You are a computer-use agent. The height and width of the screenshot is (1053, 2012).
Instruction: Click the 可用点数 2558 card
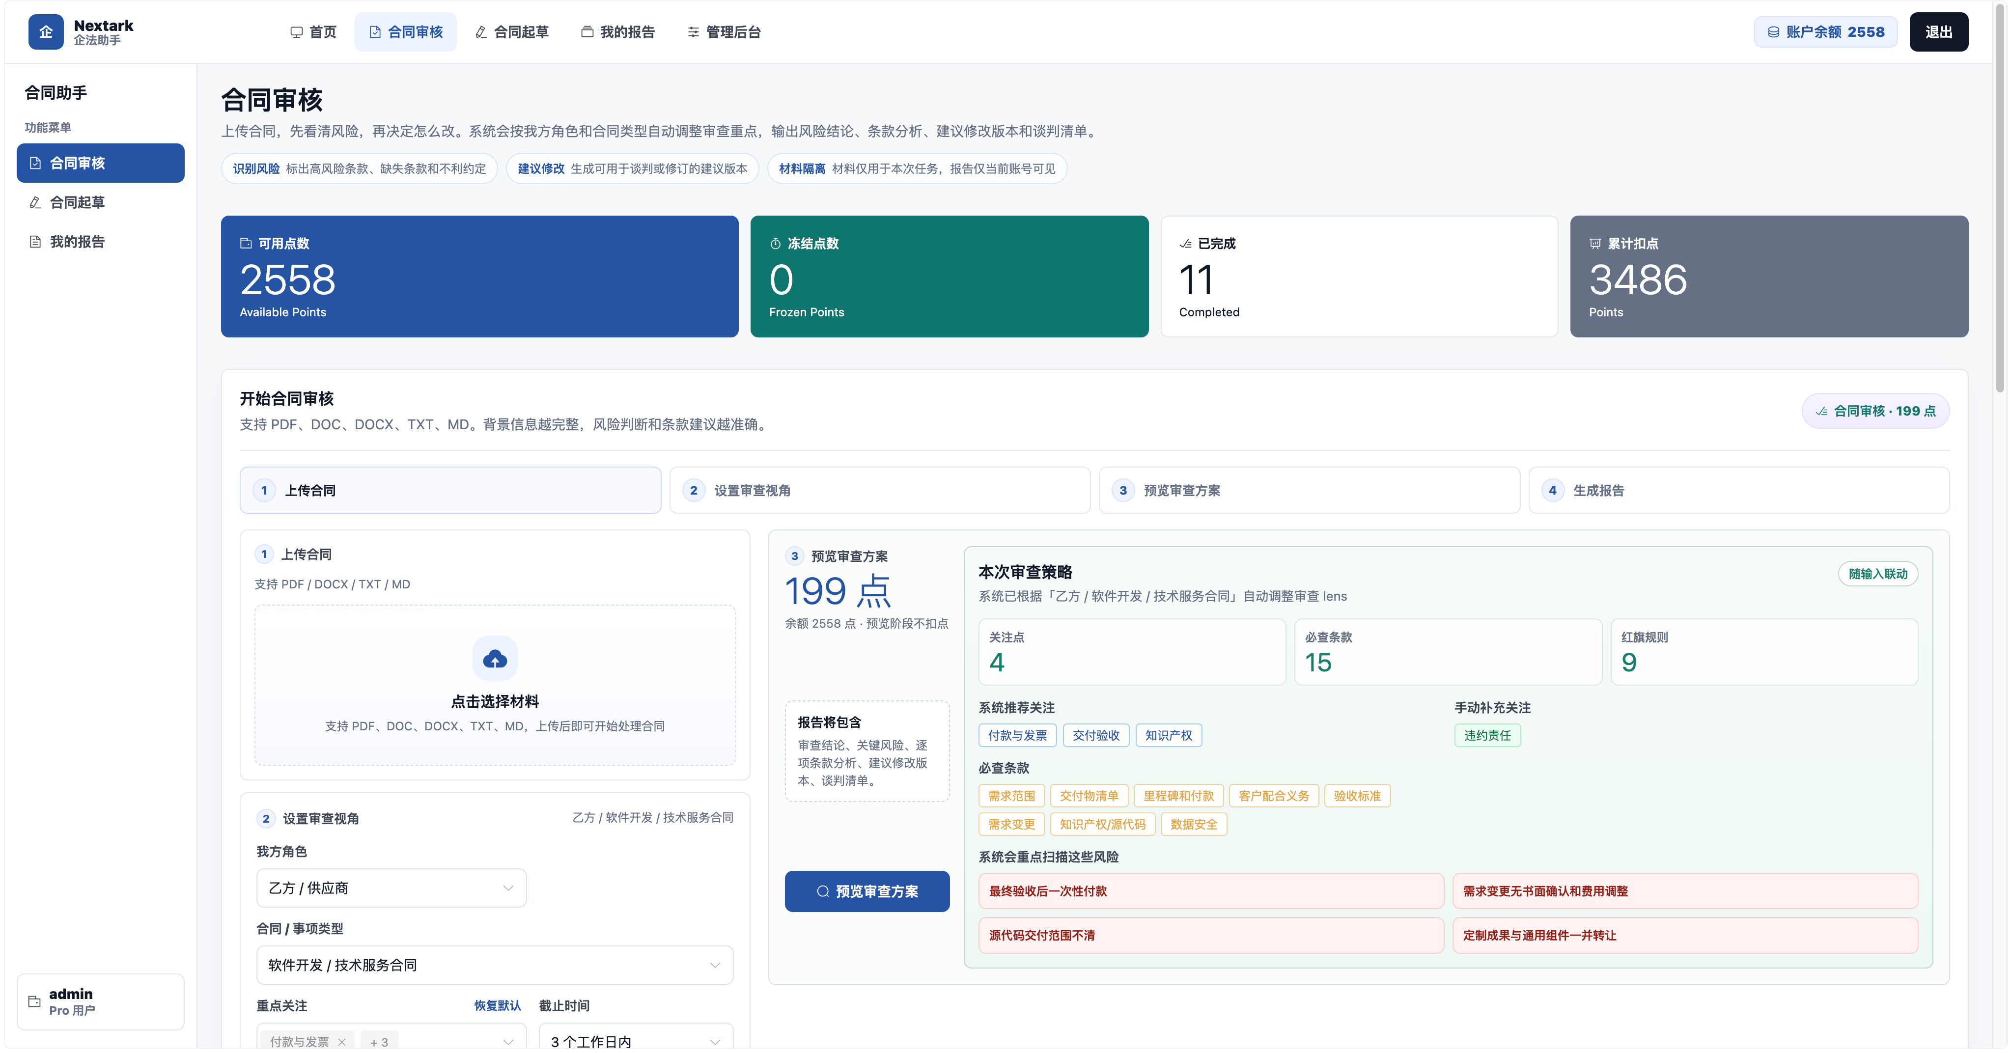click(479, 277)
